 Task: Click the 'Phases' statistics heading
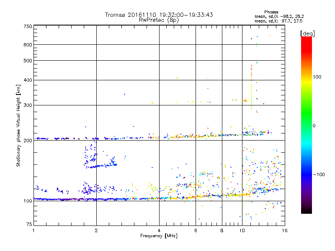click(271, 12)
